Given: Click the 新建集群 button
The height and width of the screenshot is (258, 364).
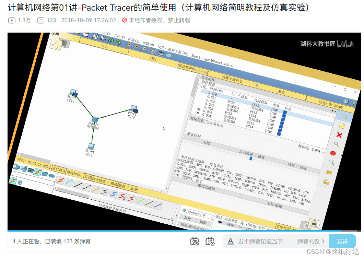Looking at the screenshot, I should pyautogui.click(x=186, y=67).
